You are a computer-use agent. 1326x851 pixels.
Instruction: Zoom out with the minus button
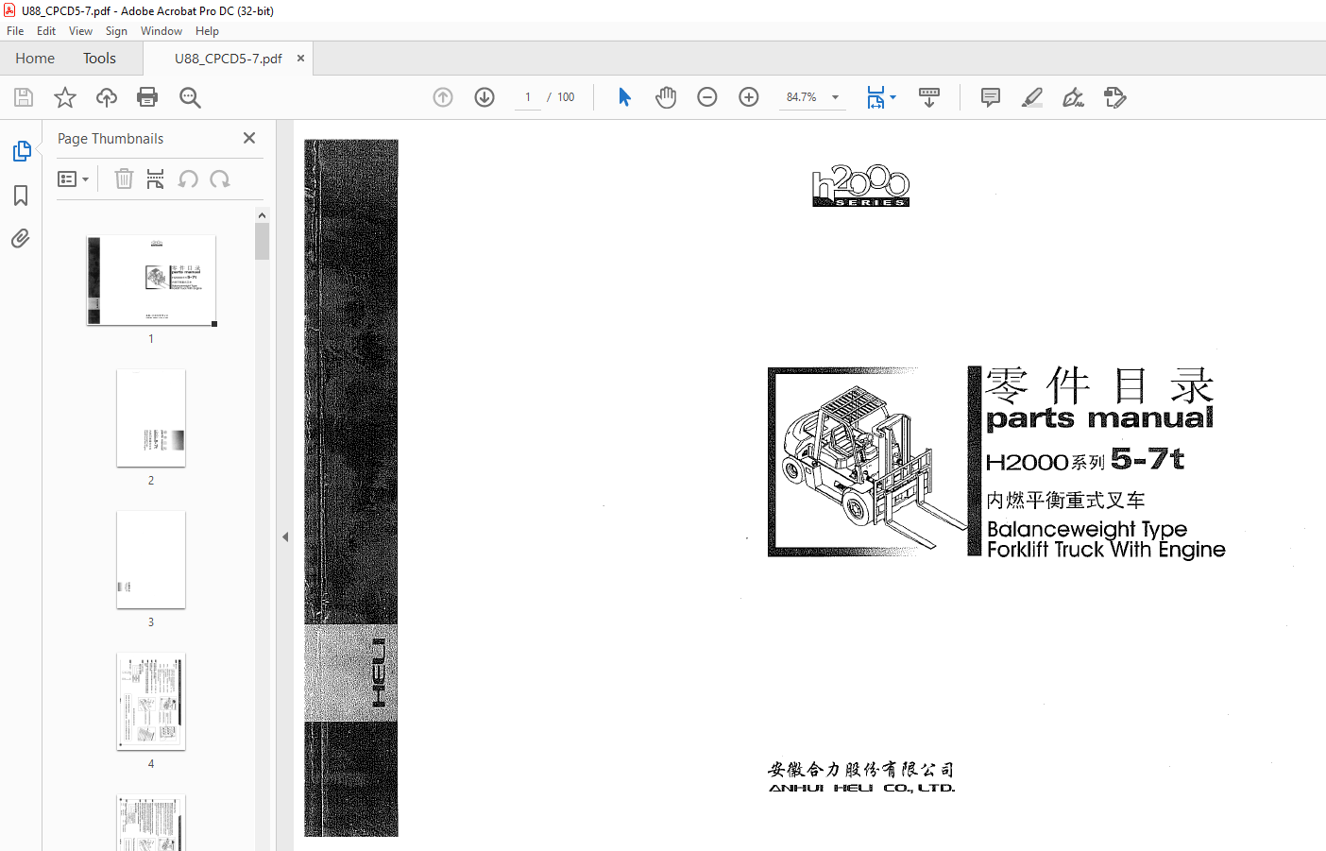(x=707, y=97)
